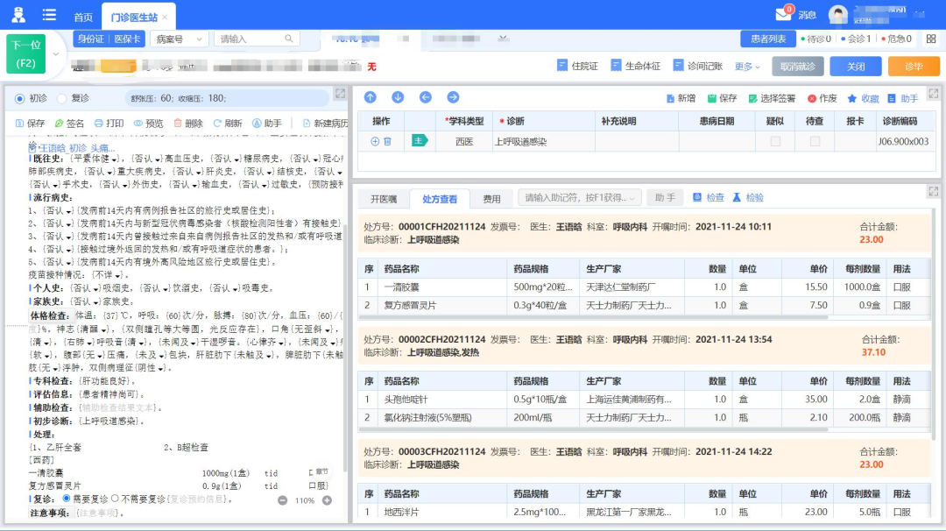Click the 身份证 button

[91, 39]
